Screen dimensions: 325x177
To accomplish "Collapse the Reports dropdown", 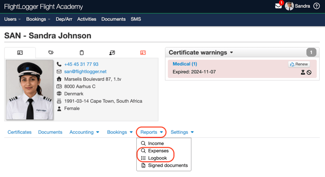I will click(x=151, y=132).
